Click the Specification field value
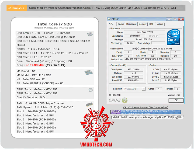The width and height of the screenshot is (194, 149). [152, 49]
